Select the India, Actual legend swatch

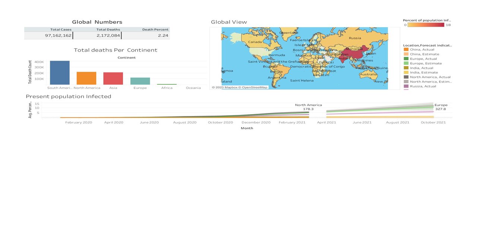point(405,68)
